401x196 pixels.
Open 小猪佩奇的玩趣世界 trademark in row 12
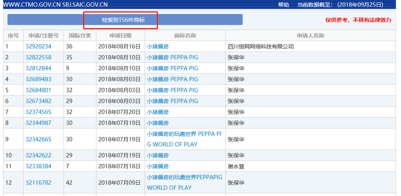[185, 182]
